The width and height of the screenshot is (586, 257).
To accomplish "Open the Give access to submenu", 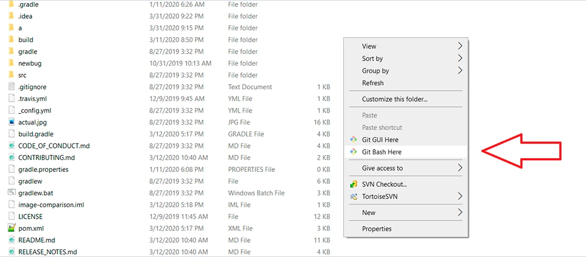I will pos(382,168).
